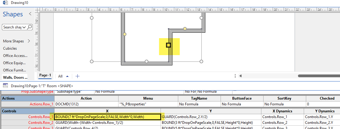Select the Checked cell containing 0

coord(323,104)
